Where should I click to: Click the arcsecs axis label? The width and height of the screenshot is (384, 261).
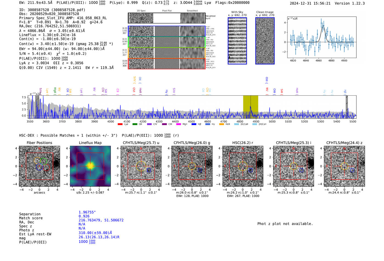pyautogui.click(x=39, y=193)
